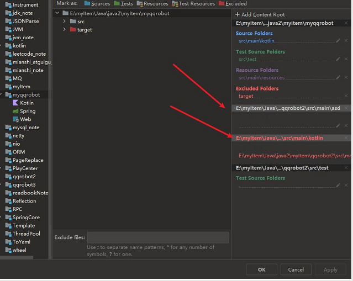The height and width of the screenshot is (281, 353).
Task: Select the JSONParse module
Action: (22, 21)
